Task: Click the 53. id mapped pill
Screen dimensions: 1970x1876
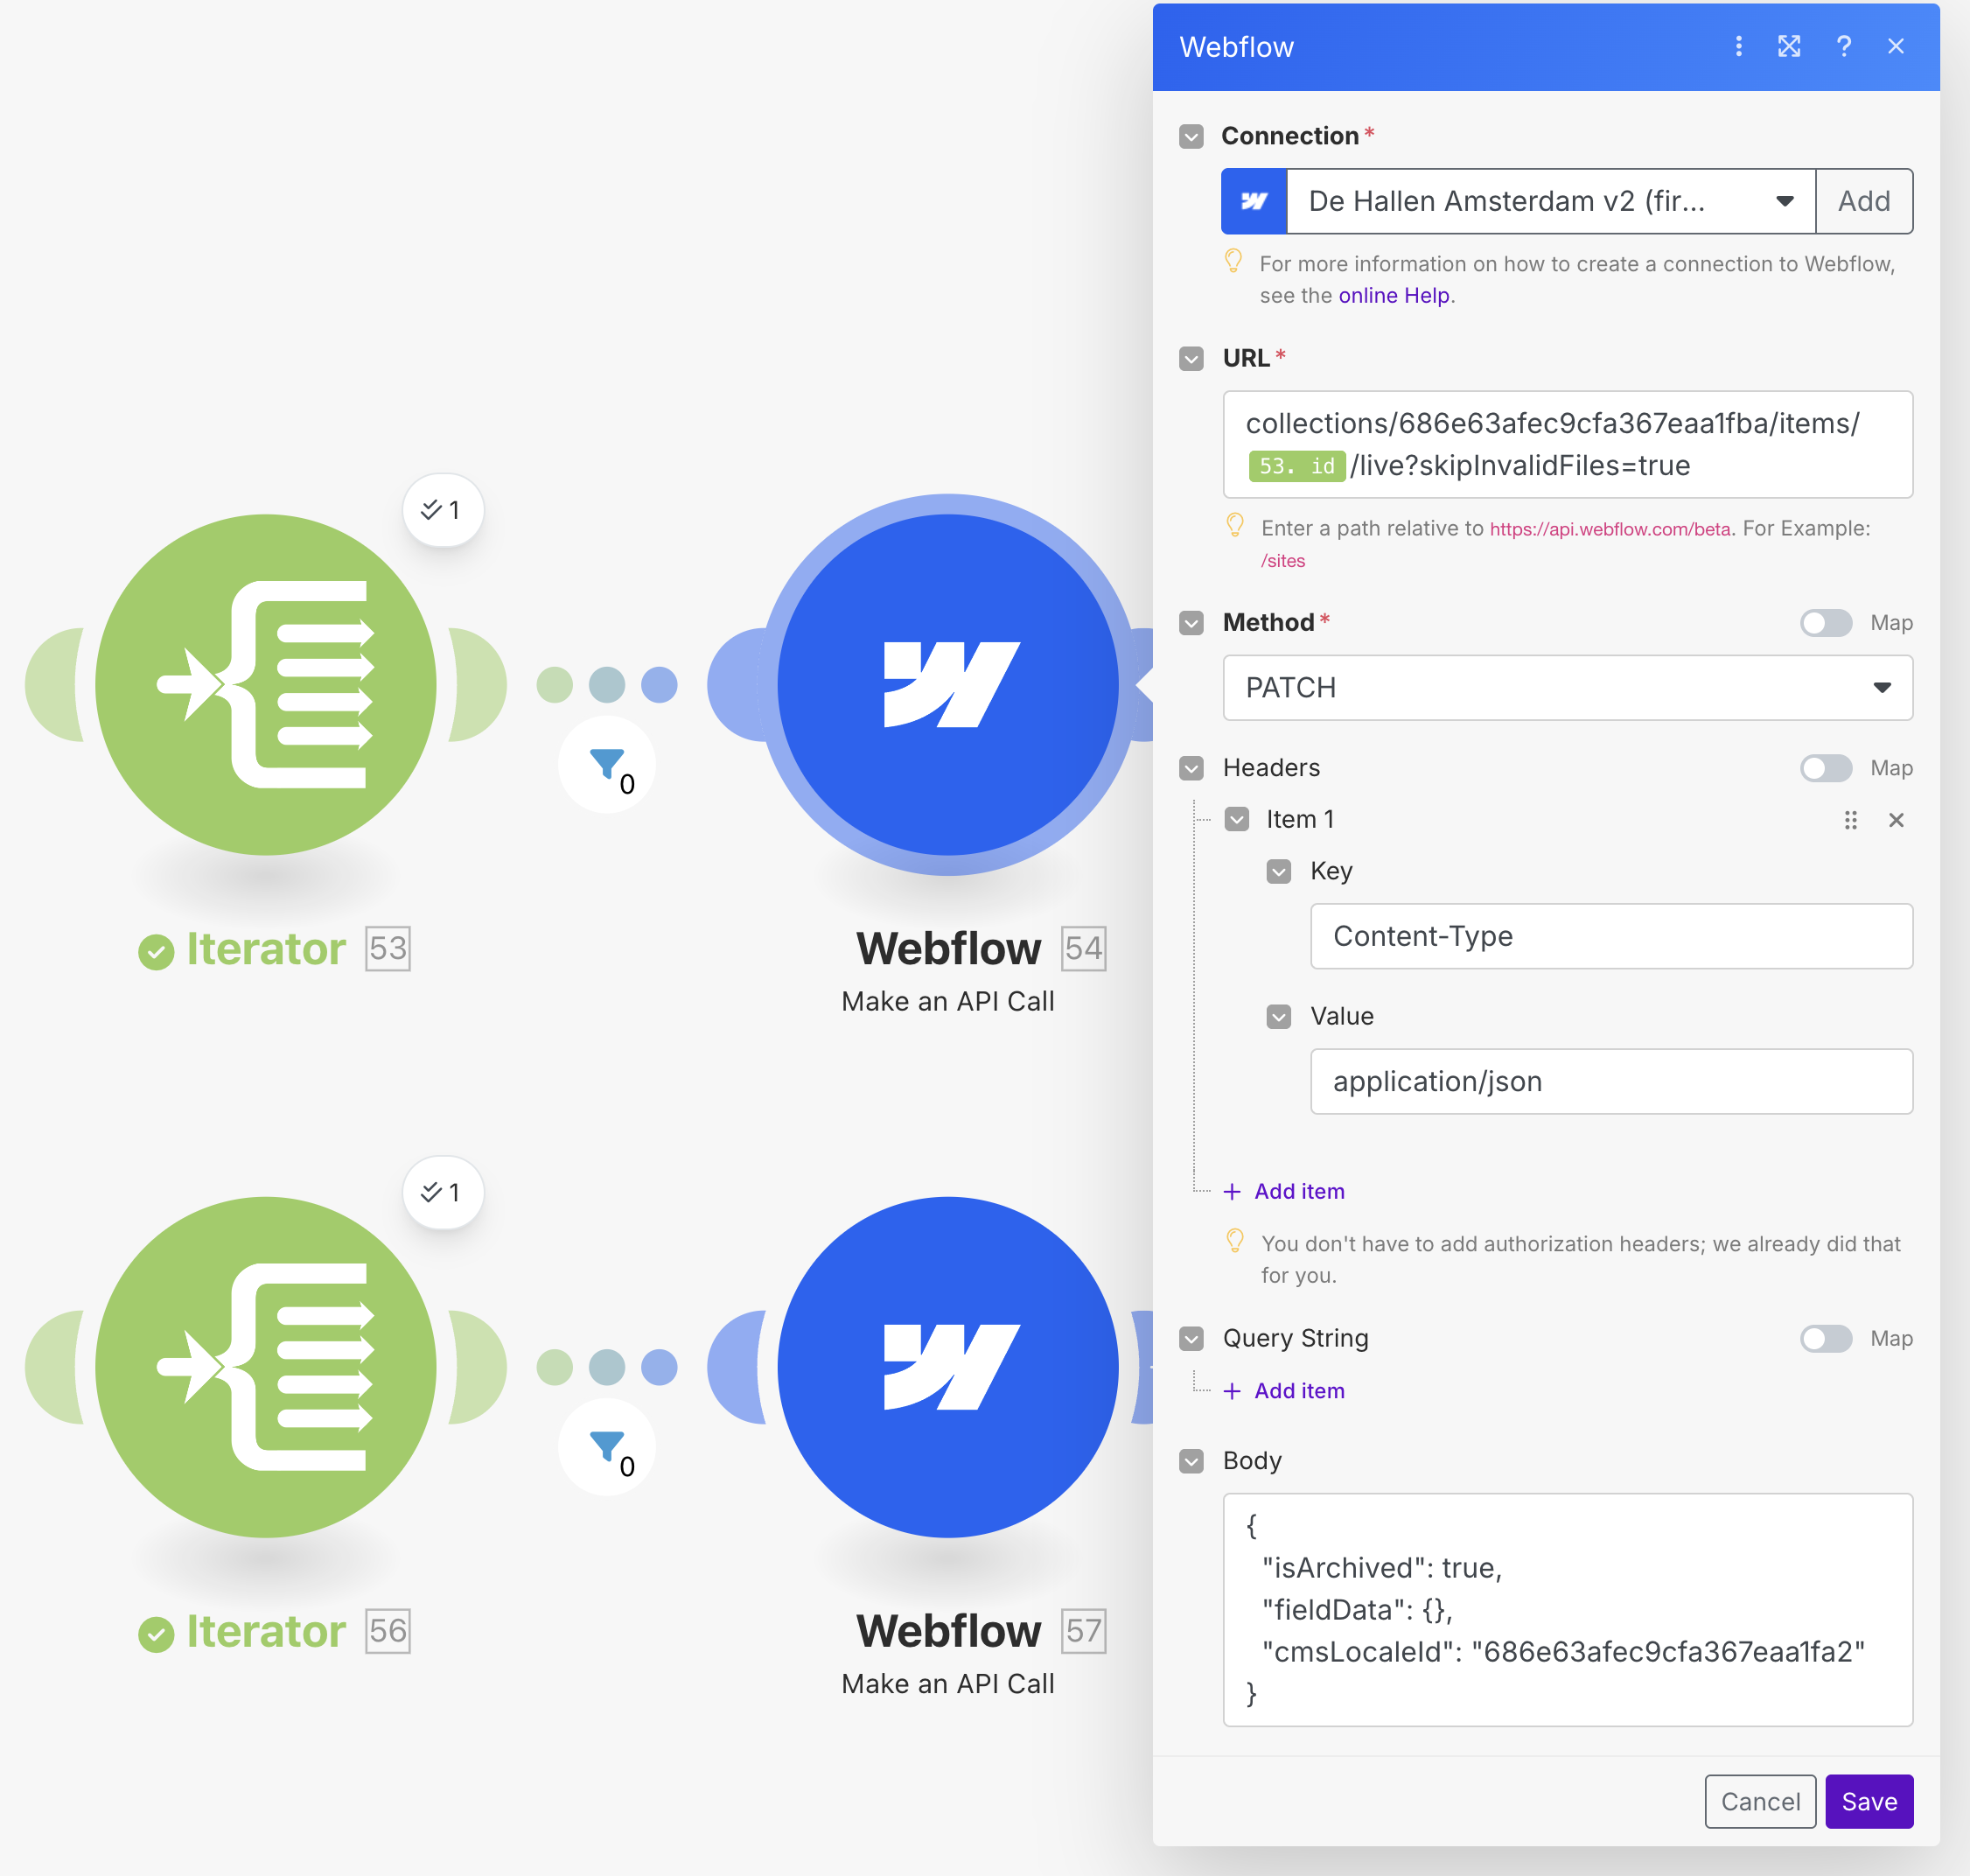Action: [x=1296, y=466]
